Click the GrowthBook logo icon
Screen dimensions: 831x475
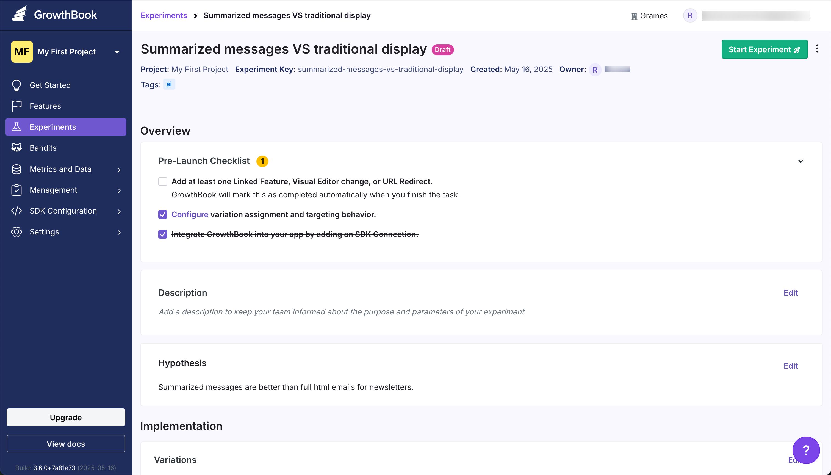coord(20,14)
